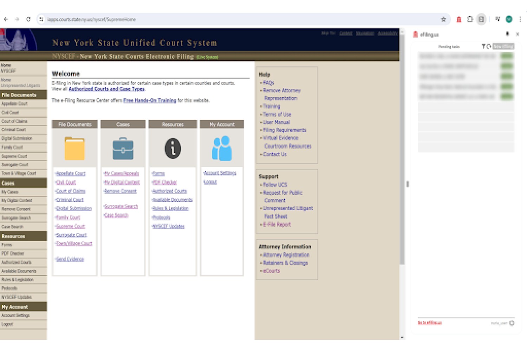The image size is (527, 351).
Task: Reload the page with the refresh icon
Action: point(28,19)
